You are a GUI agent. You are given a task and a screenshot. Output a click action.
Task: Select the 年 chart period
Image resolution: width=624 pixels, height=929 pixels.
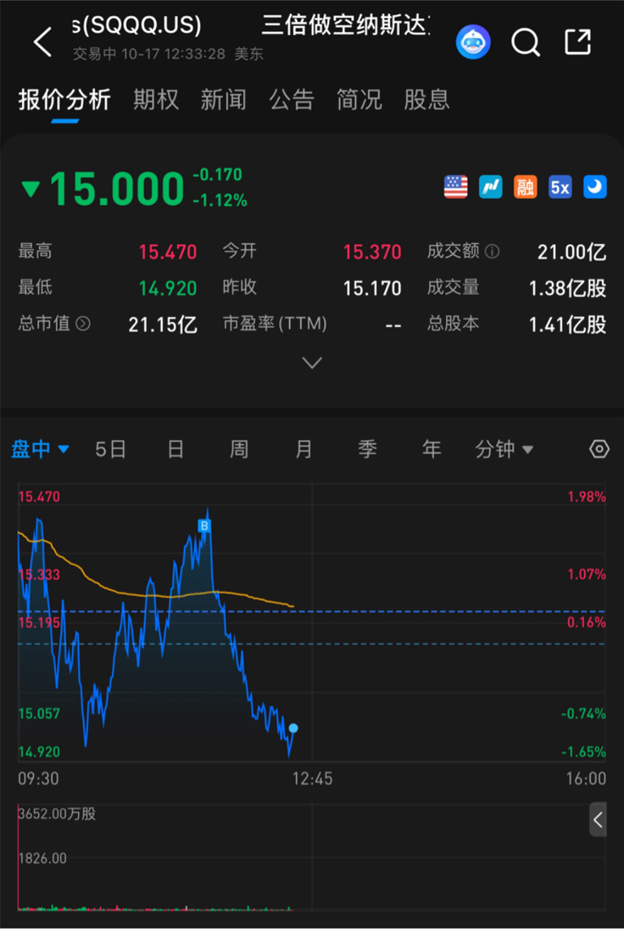431,449
